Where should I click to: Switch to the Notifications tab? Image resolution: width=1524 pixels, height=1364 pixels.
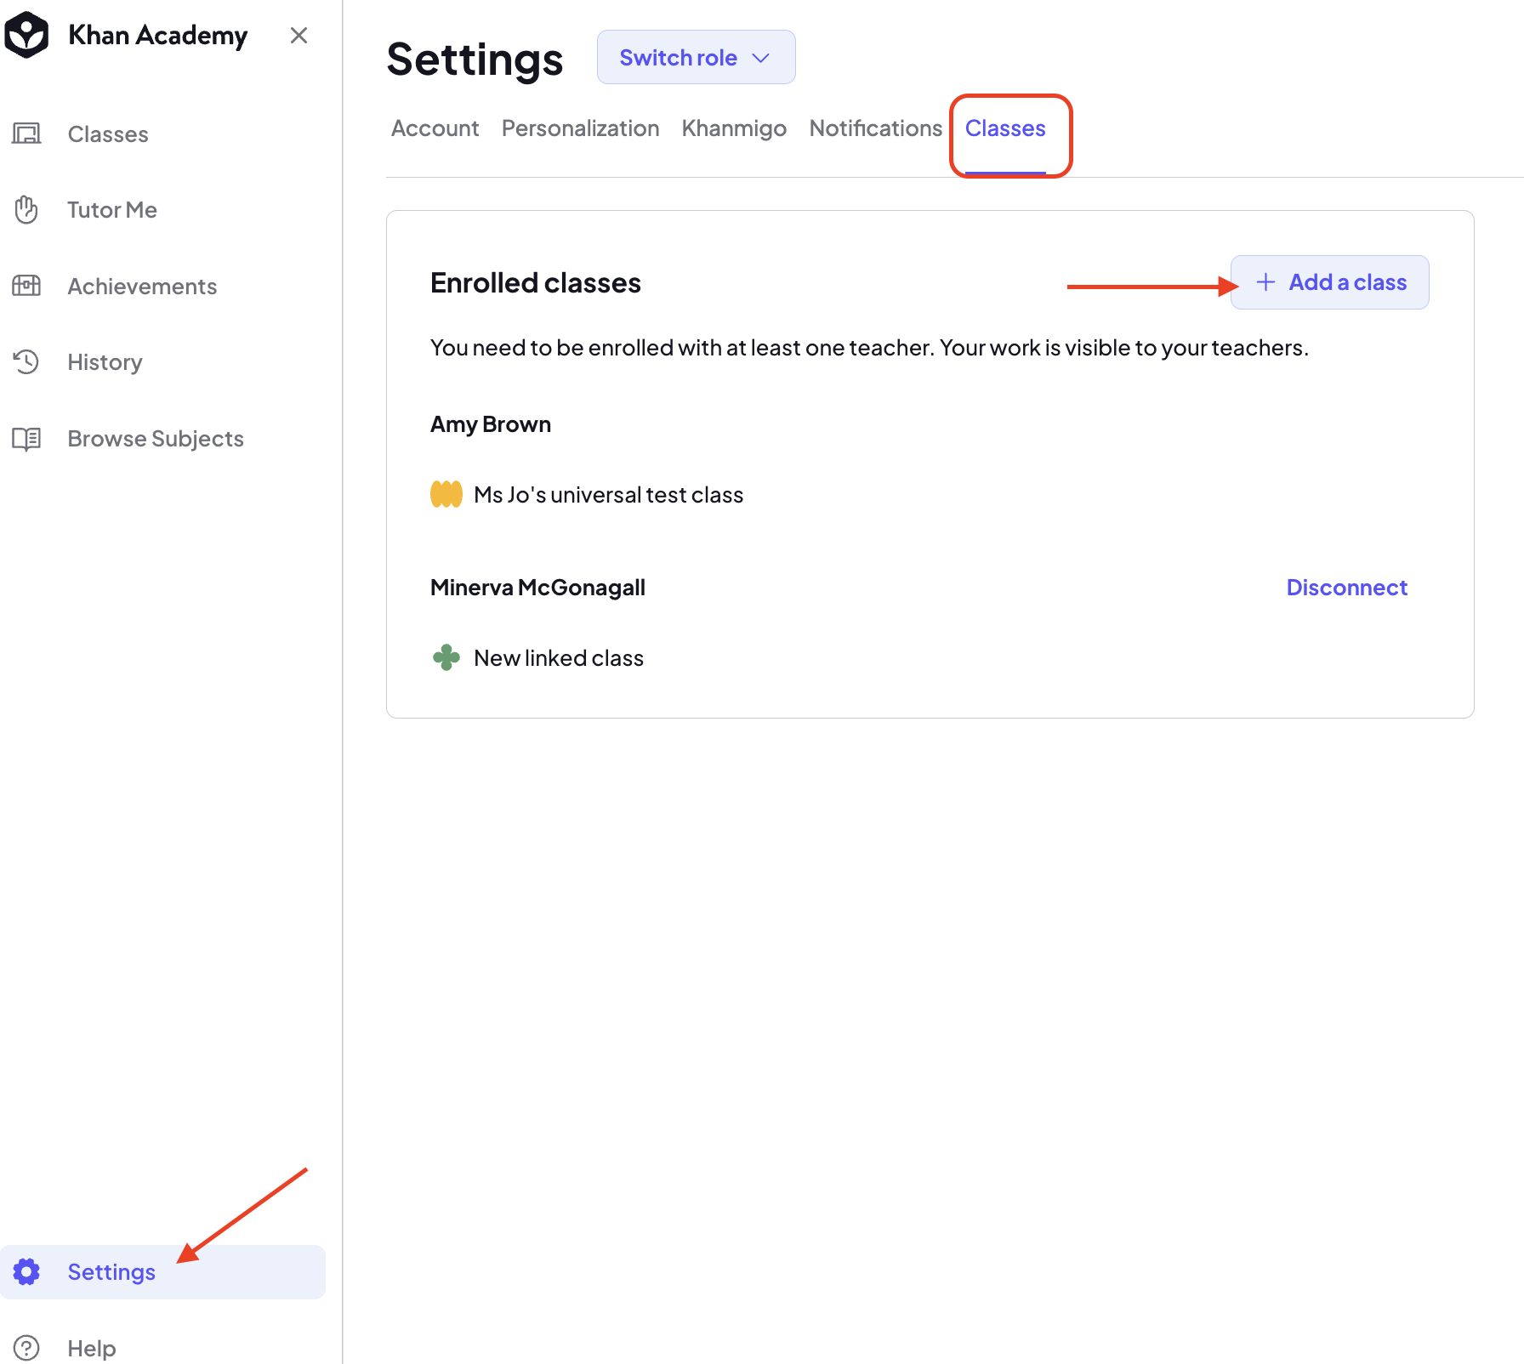tap(875, 128)
